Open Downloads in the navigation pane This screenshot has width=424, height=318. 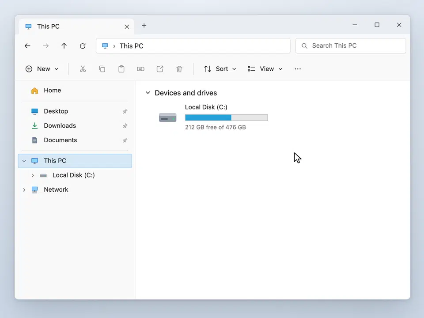tap(75, 126)
